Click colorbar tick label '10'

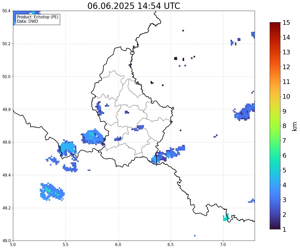pos(286,96)
